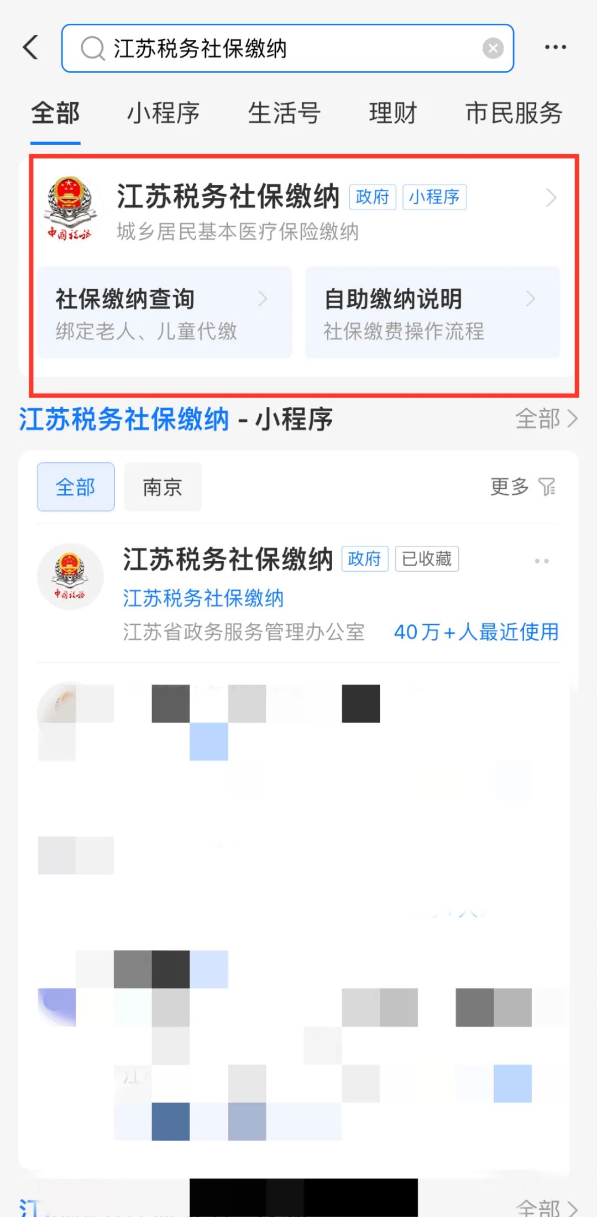Open the filter funnel icon next to 更多
Viewport: 597px width, 1217px height.
pos(547,487)
